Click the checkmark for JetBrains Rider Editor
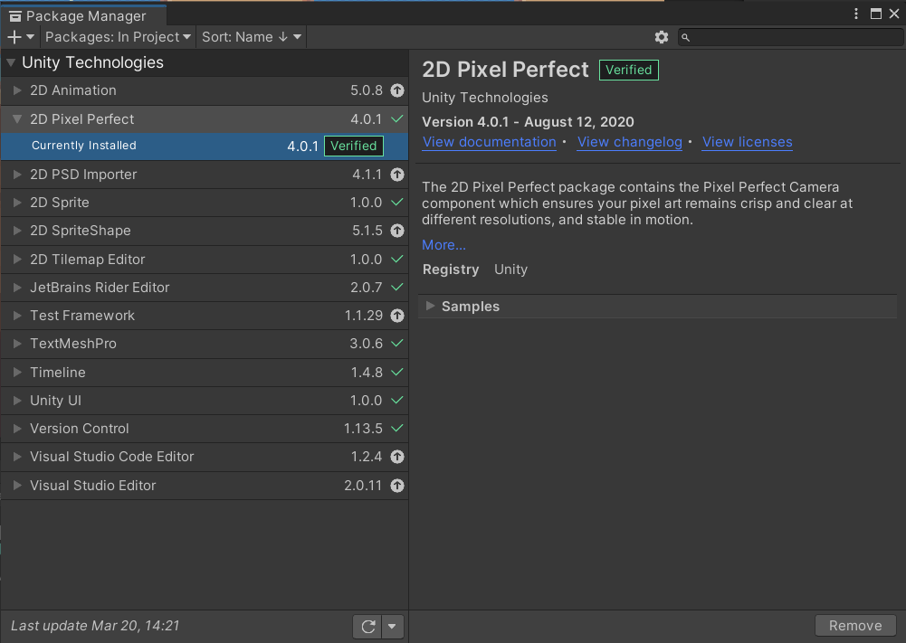The height and width of the screenshot is (643, 906). point(397,287)
